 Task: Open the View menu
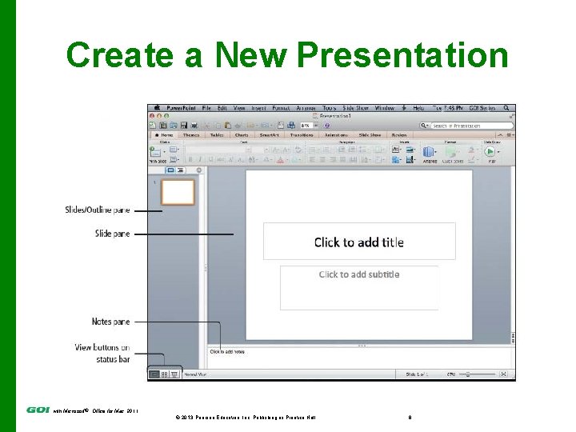(239, 108)
